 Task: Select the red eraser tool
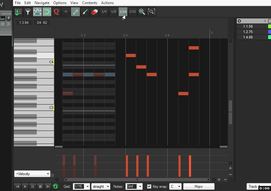click(94, 12)
